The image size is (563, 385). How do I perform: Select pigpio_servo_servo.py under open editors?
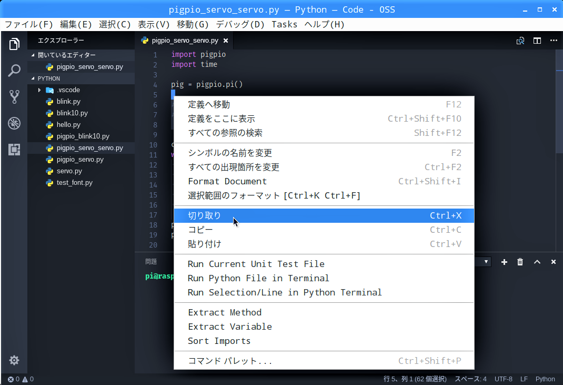coord(81,67)
